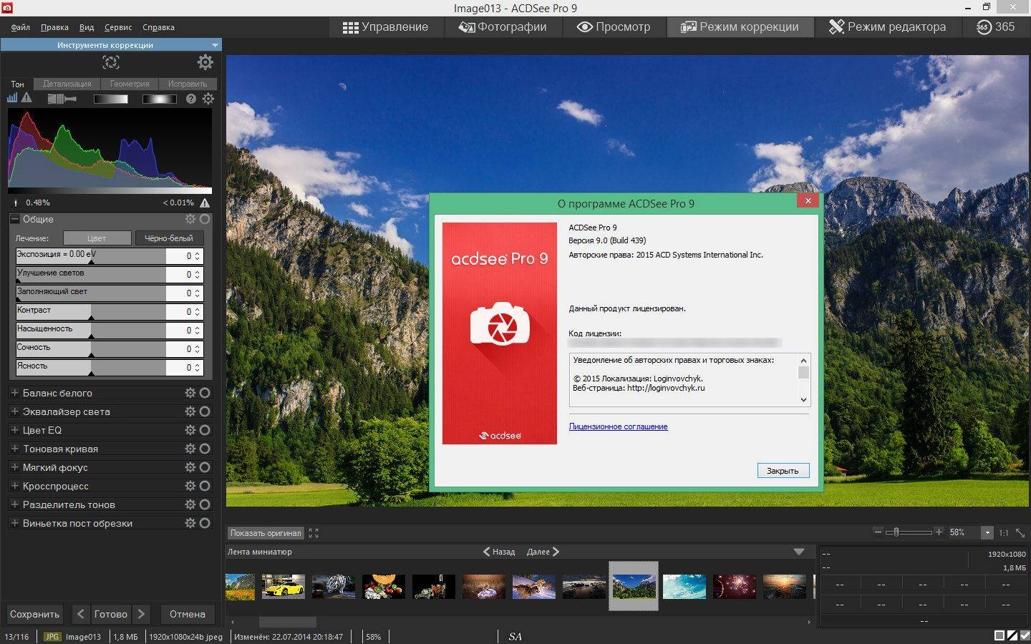Viewport: 1031px width, 644px height.
Task: Switch to Просмотр mode
Action: (614, 27)
